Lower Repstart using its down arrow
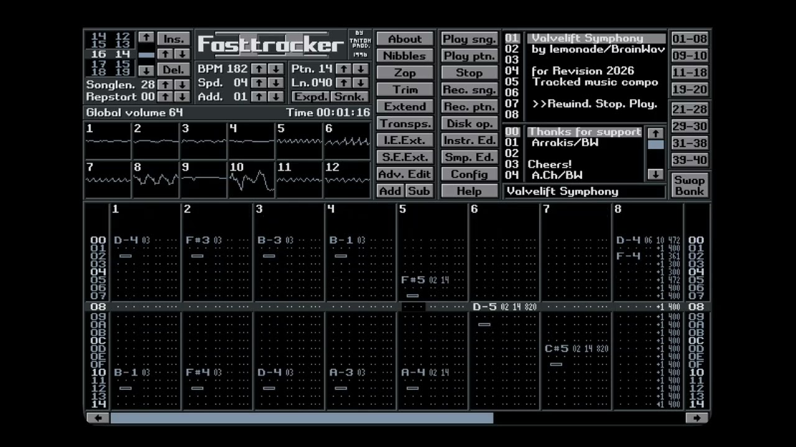Image resolution: width=796 pixels, height=447 pixels. [x=182, y=97]
